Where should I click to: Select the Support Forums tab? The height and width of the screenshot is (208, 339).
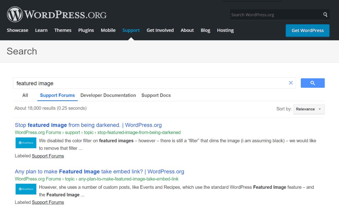[x=57, y=95]
